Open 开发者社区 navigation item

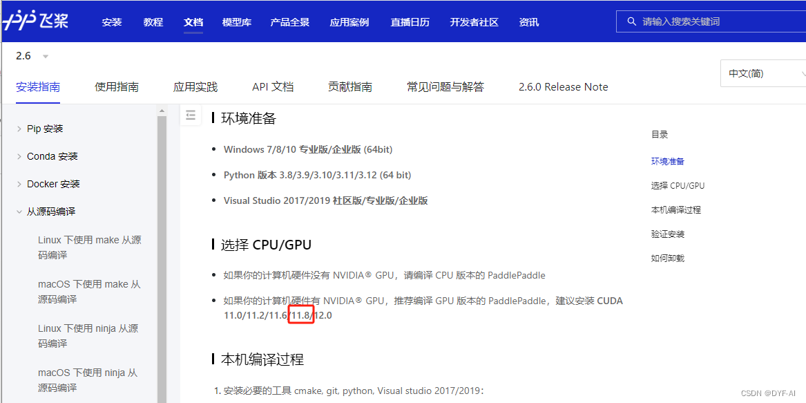tap(474, 22)
